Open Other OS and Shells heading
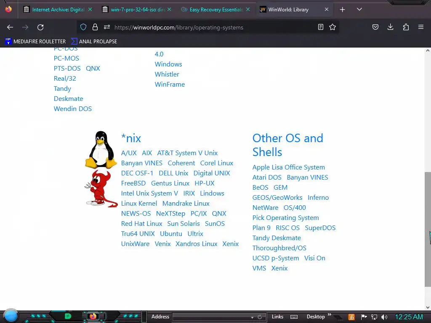431x323 pixels. pos(287,145)
